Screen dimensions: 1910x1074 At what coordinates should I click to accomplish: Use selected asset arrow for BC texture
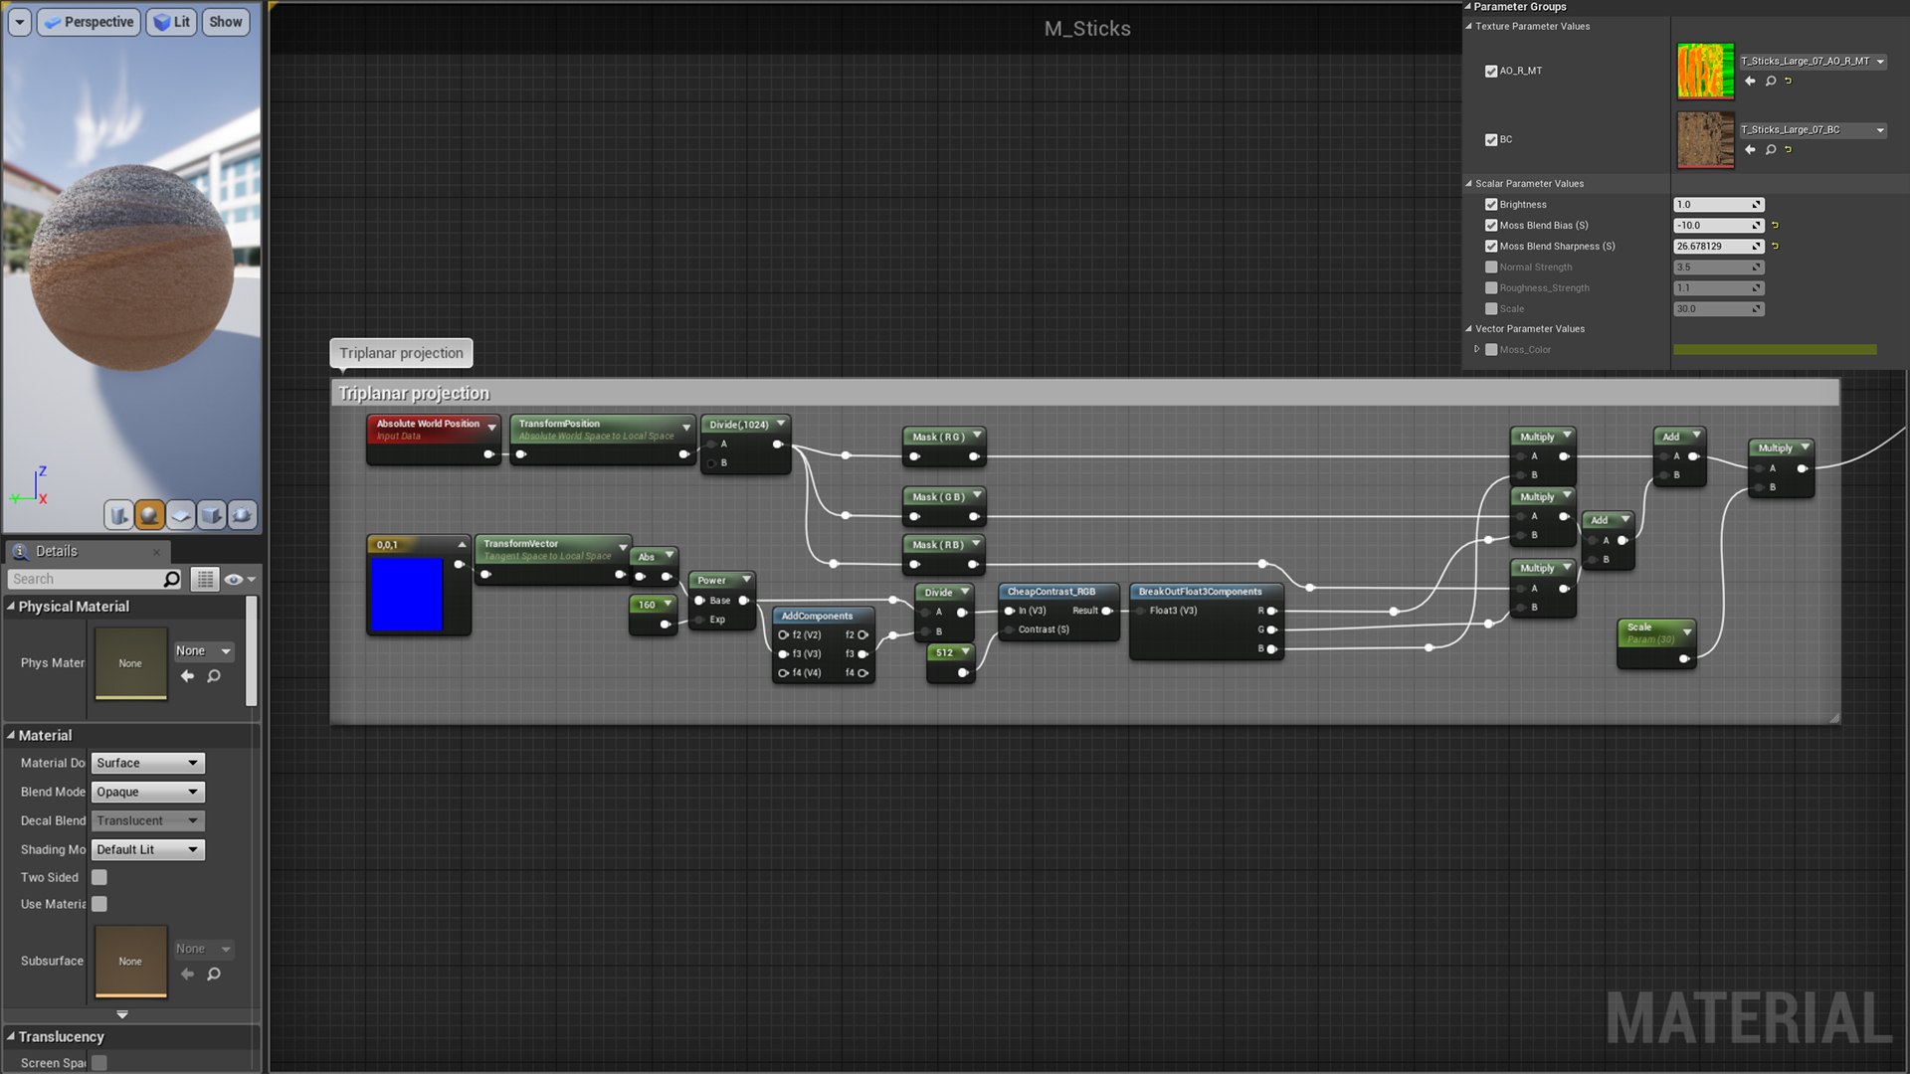coord(1750,150)
